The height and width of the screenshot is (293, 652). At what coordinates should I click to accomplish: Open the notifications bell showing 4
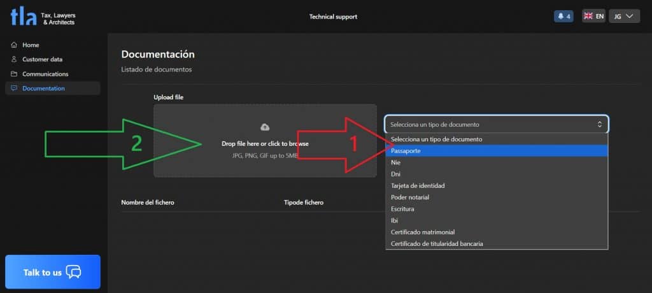click(x=563, y=17)
